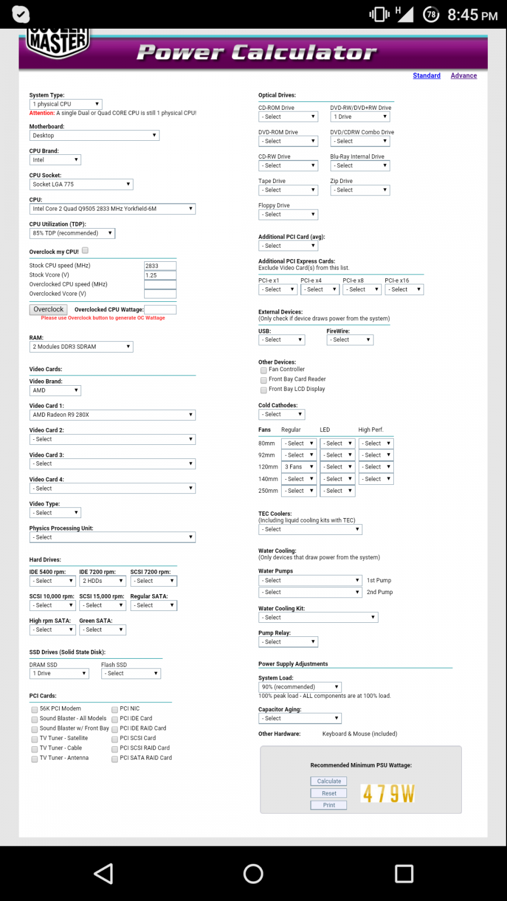Open the TEC Coolers dropdown
Viewport: 507px width, 901px height.
(310, 529)
